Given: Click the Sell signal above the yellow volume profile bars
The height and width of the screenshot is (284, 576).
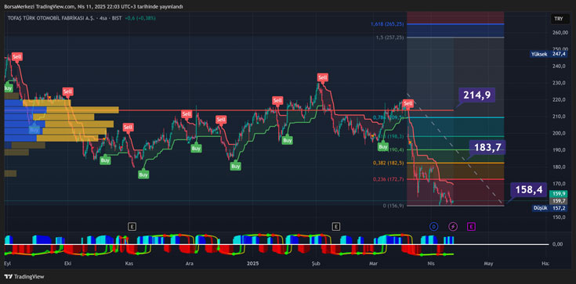Looking at the screenshot, I should point(67,92).
